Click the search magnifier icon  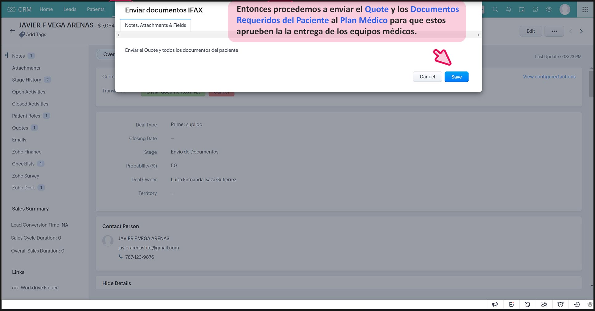pos(495,10)
